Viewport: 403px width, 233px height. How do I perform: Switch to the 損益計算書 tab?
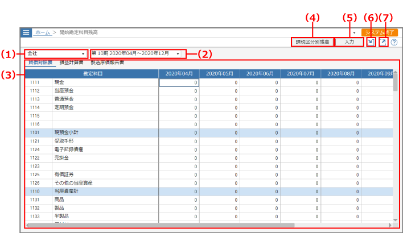click(71, 63)
